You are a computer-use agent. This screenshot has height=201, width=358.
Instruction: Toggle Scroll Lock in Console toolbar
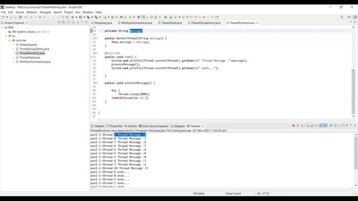point(312,126)
